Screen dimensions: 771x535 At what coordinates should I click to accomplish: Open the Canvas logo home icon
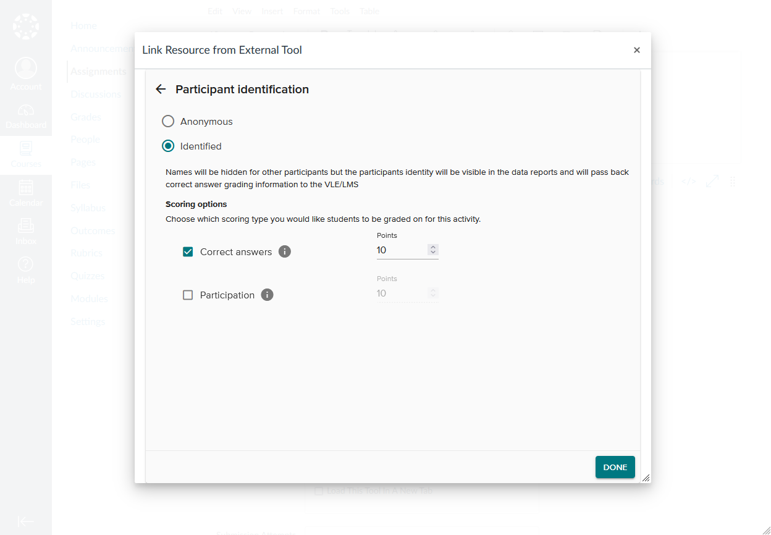coord(26,26)
